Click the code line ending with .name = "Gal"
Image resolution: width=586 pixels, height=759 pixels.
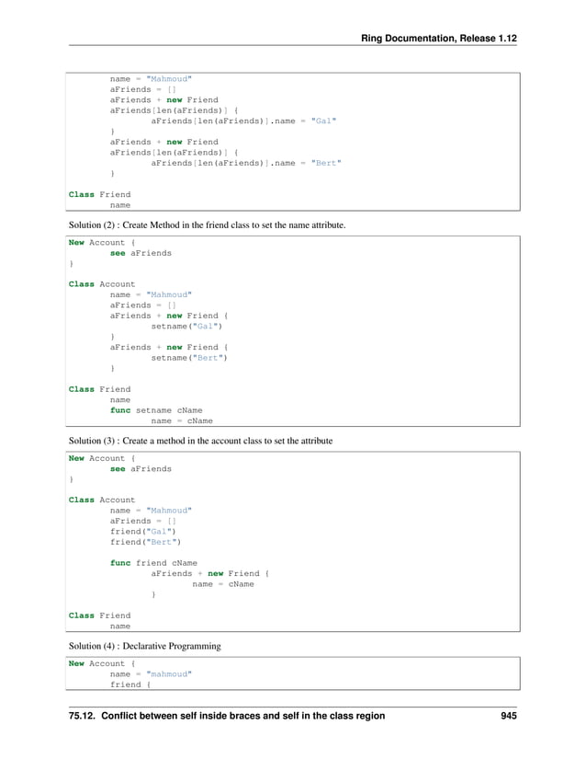click(243, 121)
